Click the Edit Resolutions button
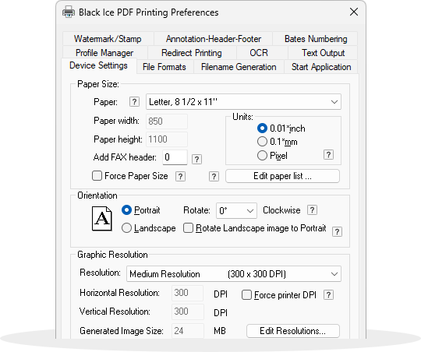This screenshot has width=421, height=352. coord(293,331)
